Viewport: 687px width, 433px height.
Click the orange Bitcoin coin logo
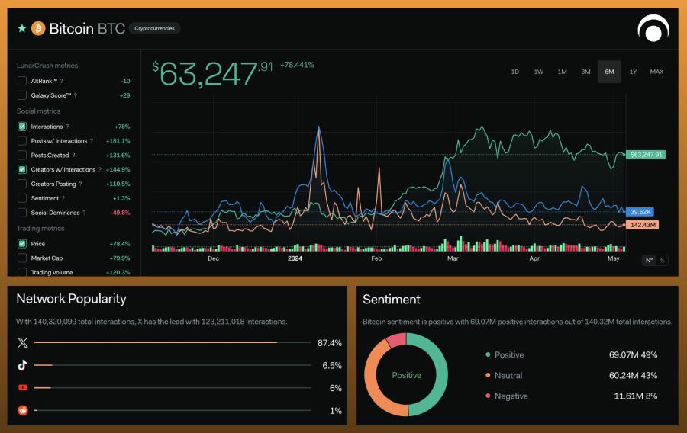point(38,28)
